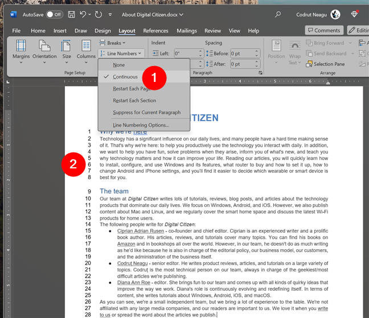The width and height of the screenshot is (369, 318).
Task: Click the Save floppy disk icon
Action: (71, 15)
